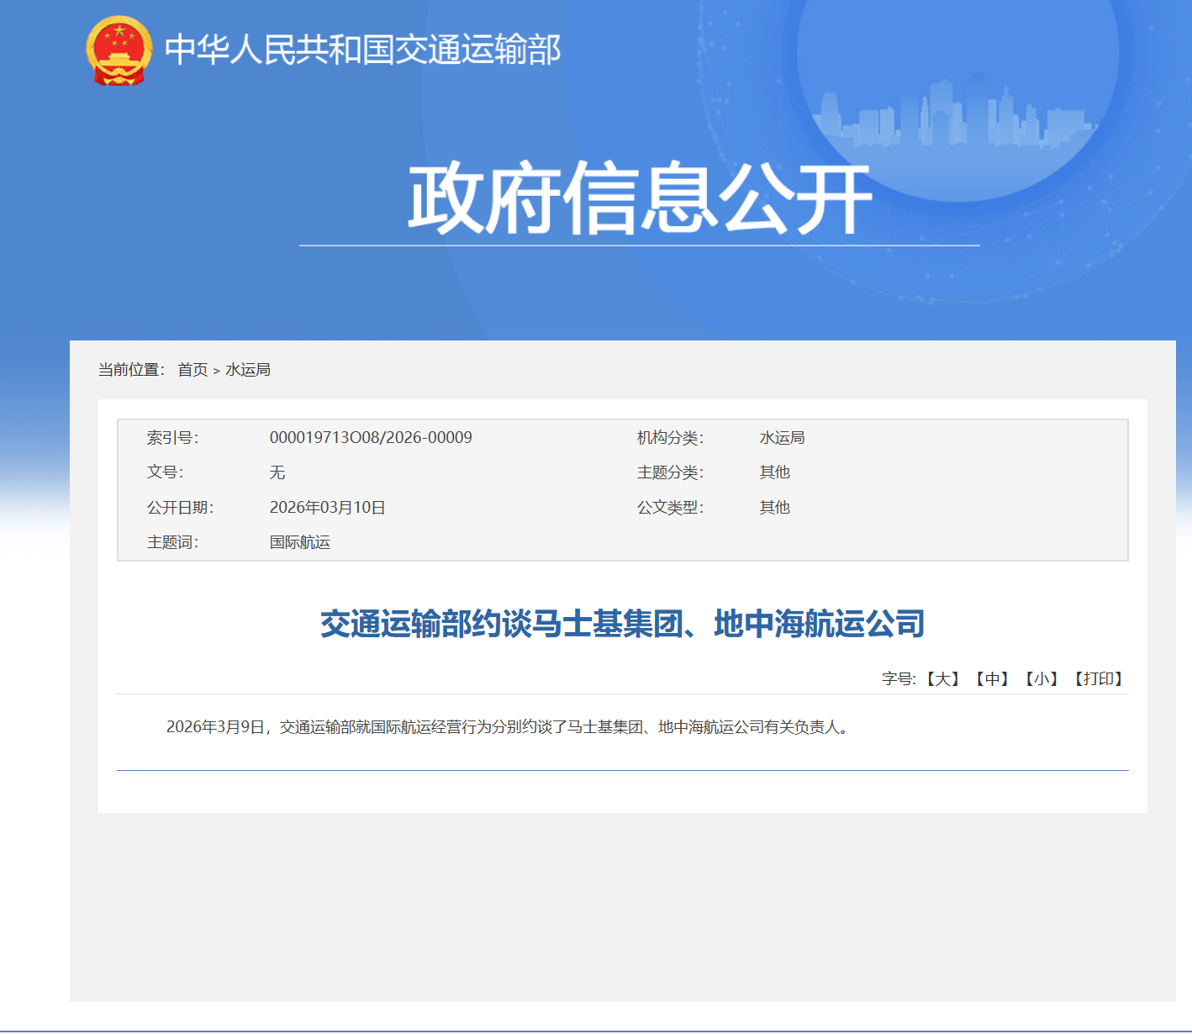Click the 公开日期 value 2026年03月10日
The height and width of the screenshot is (1034, 1192).
coord(327,507)
